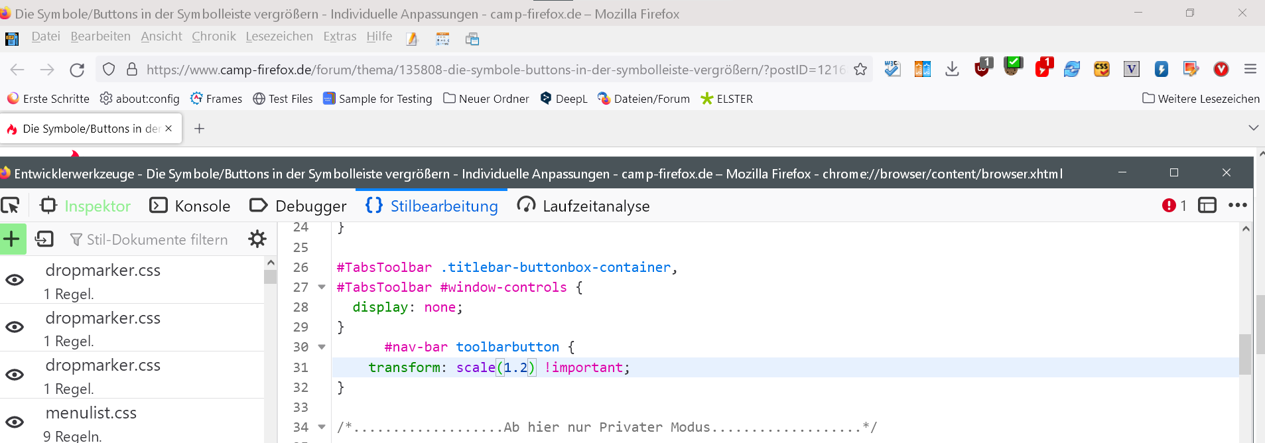The width and height of the screenshot is (1265, 443).
Task: Open the Erste Schritte bookmark
Action: (x=48, y=99)
